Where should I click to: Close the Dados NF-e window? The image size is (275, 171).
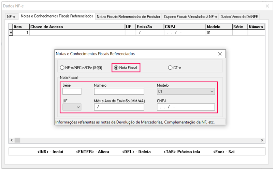click(267, 6)
